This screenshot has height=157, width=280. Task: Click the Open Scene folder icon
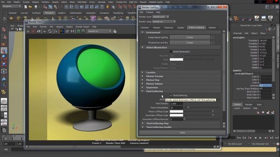tap(30, 7)
